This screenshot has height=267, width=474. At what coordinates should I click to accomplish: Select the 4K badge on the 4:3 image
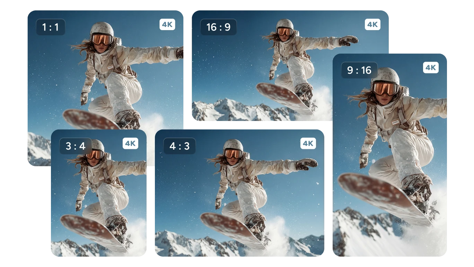(x=309, y=143)
